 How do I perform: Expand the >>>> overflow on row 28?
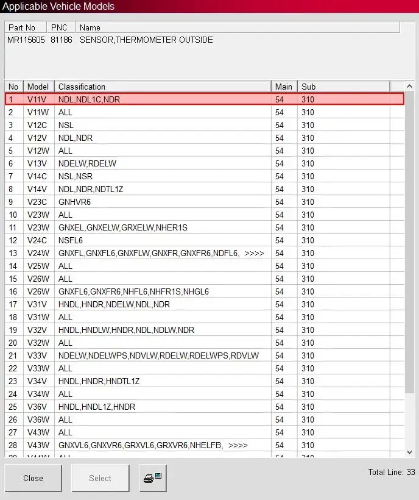click(x=238, y=445)
